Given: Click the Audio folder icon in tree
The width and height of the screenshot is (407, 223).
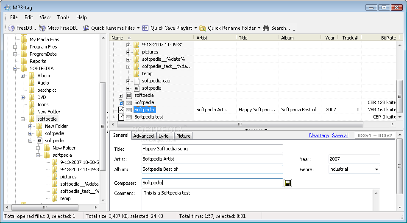Looking at the screenshot, I should coord(32,83).
